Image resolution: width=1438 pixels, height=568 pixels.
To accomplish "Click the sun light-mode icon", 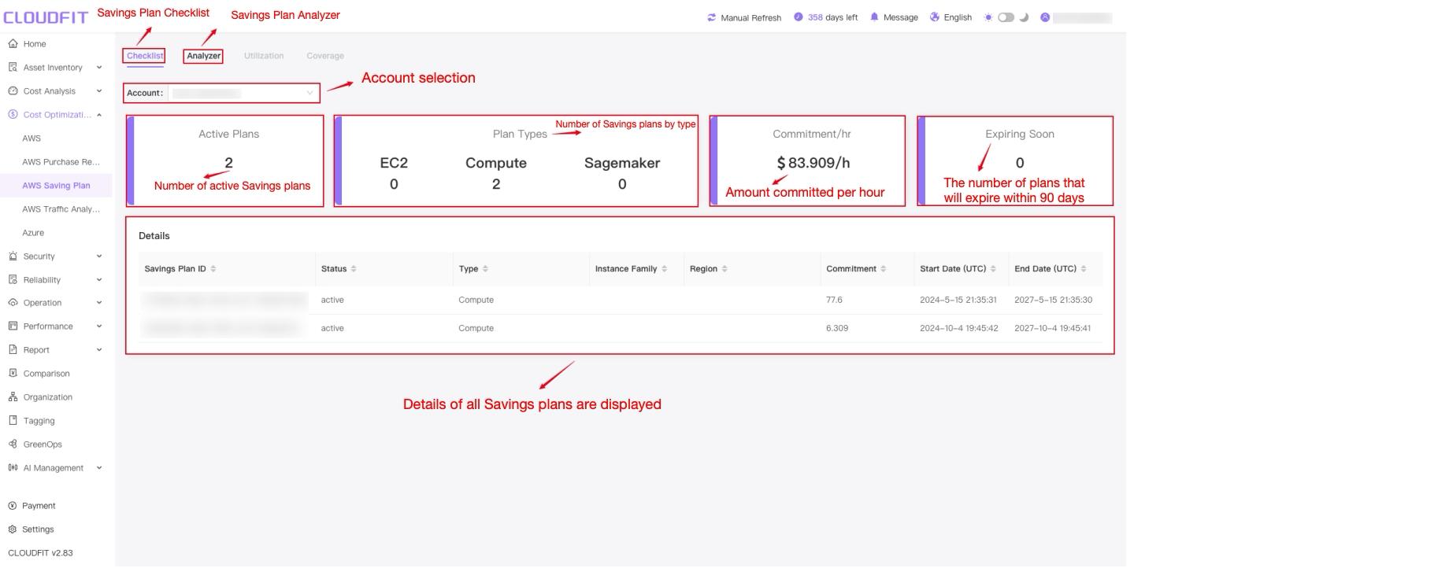I will (x=988, y=17).
